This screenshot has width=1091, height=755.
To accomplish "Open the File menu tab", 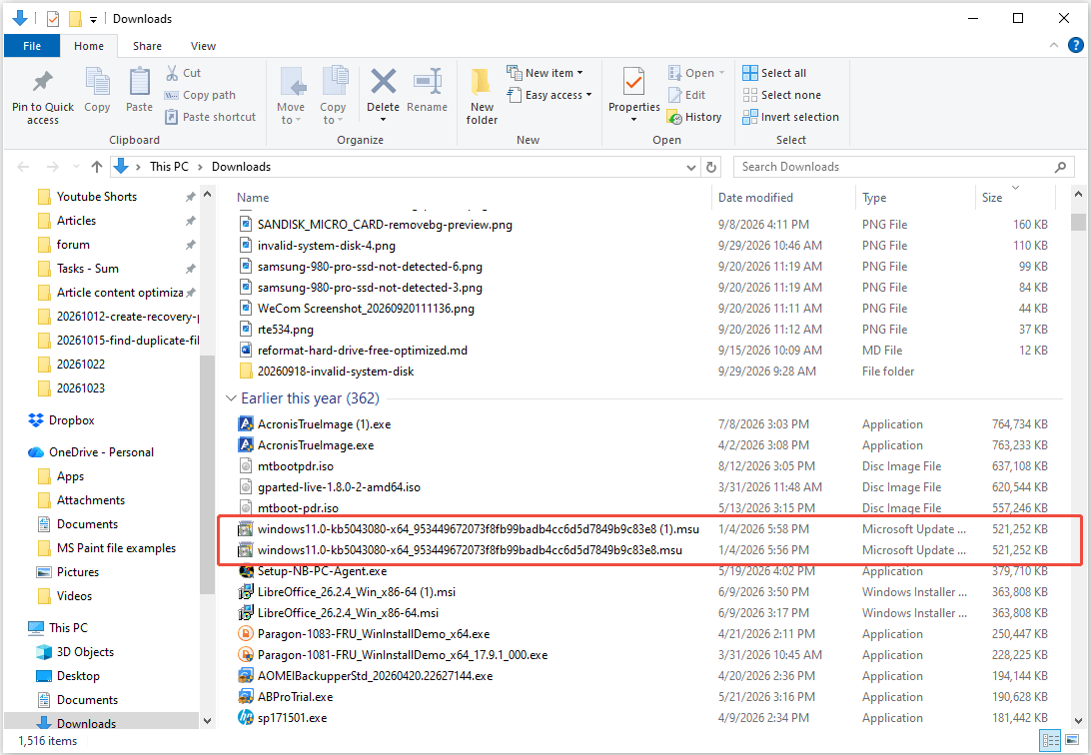I will (32, 46).
